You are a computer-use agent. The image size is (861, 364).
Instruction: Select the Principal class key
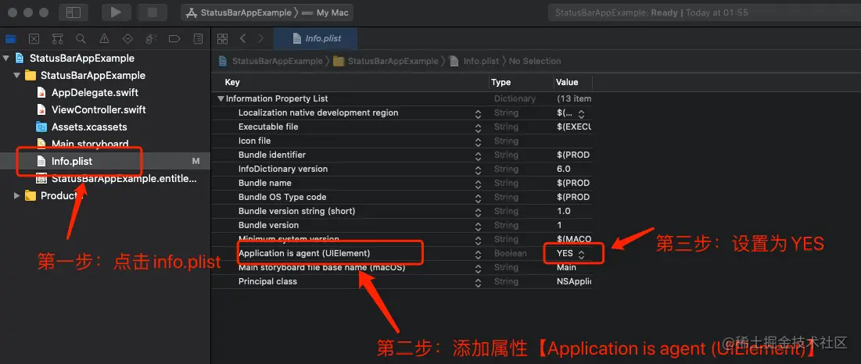pyautogui.click(x=267, y=281)
